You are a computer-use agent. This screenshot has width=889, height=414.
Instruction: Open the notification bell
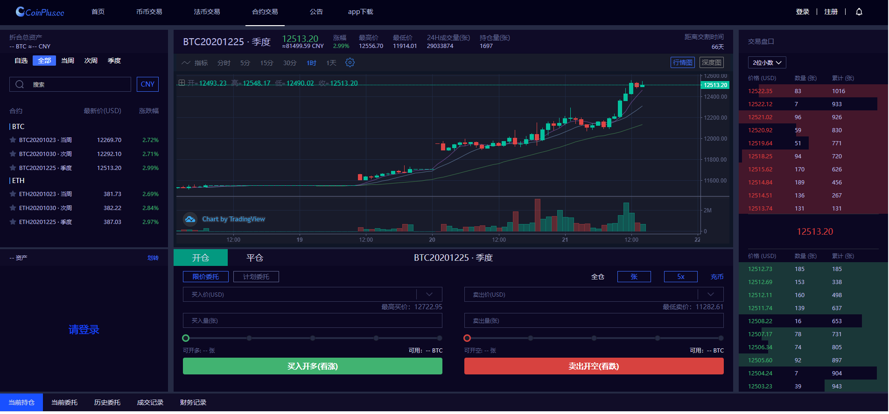[x=859, y=12]
